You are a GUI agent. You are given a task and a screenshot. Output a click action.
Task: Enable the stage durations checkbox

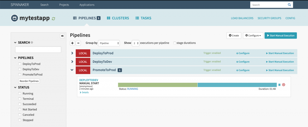coord(175,43)
